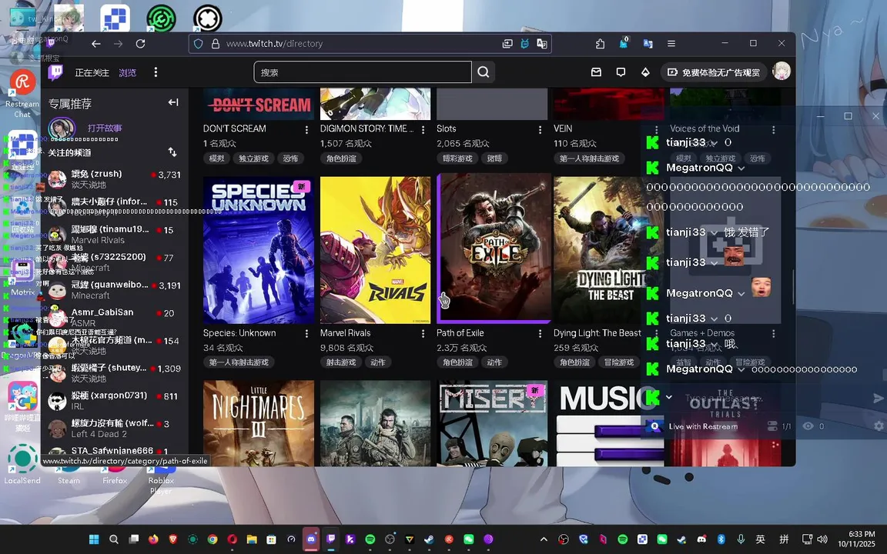Click 免费体验无广告观赏 button
The image size is (887, 554).
714,72
